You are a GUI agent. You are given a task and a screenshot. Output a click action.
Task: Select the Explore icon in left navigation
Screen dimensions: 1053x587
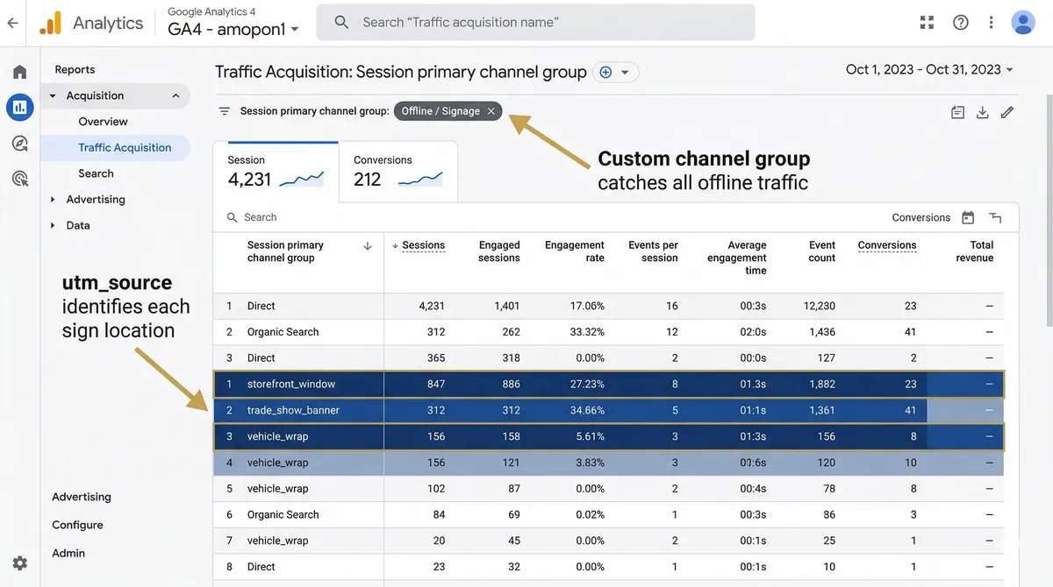(19, 143)
